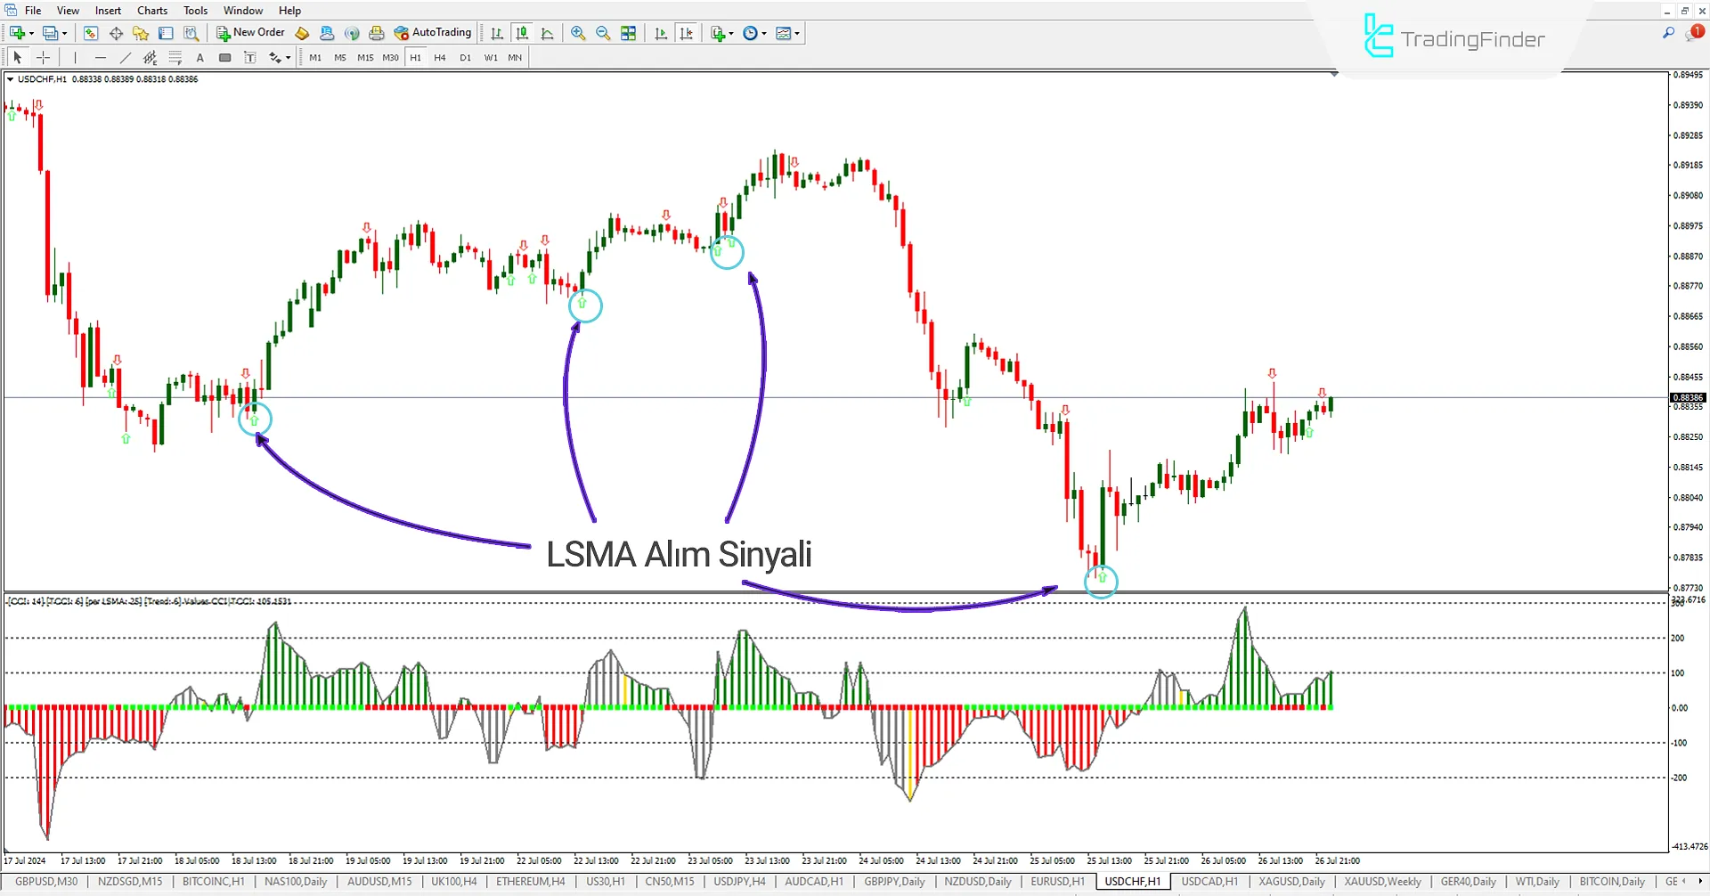1710x896 pixels.
Task: Insert a horizontal line
Action: tap(101, 57)
